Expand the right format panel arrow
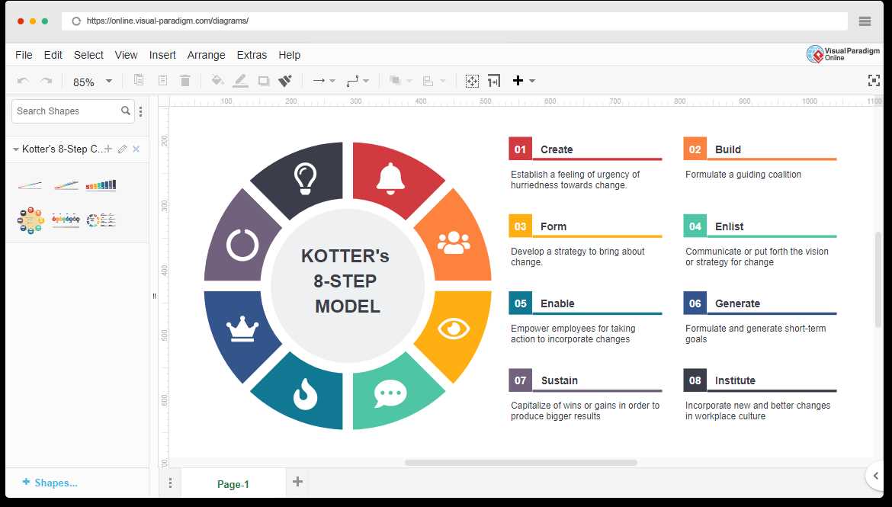 coord(875,476)
